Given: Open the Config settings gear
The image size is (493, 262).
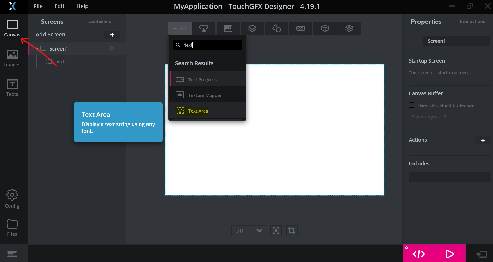Looking at the screenshot, I should 12,199.
